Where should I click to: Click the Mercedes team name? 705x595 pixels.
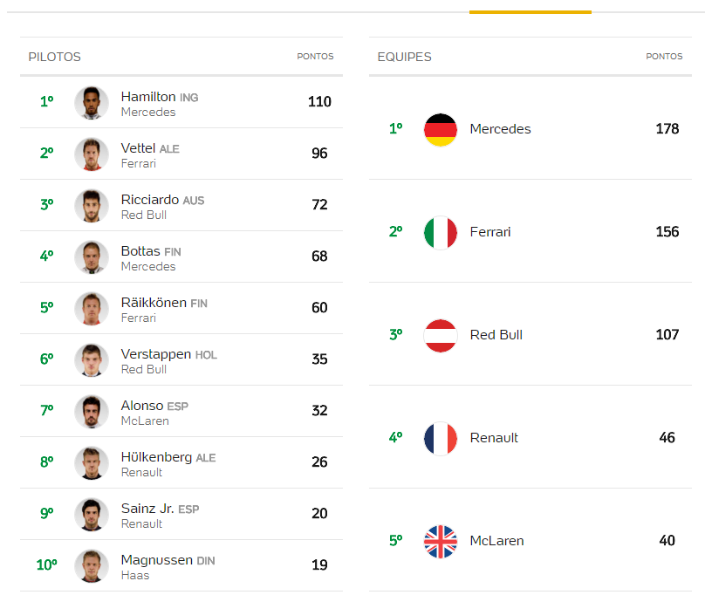(x=500, y=129)
